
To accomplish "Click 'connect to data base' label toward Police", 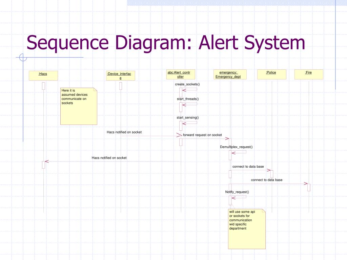I will (x=248, y=167).
